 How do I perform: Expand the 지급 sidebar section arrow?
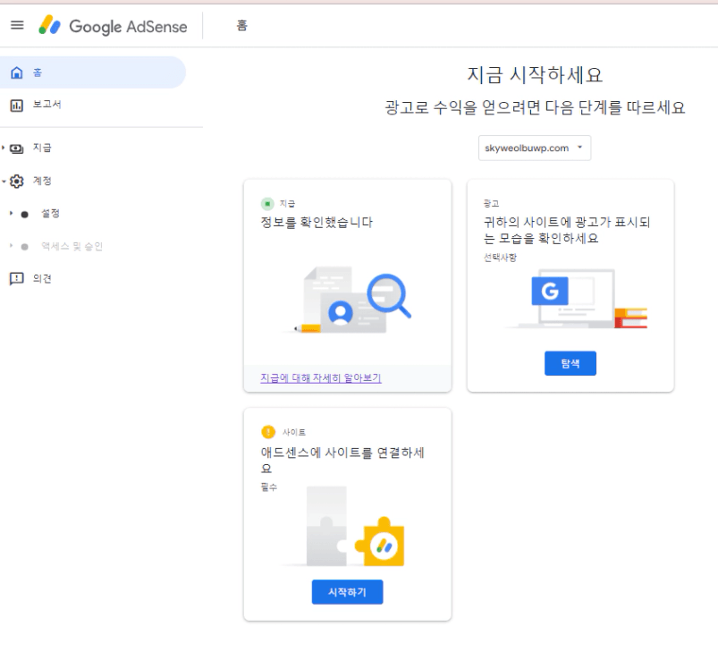4,148
